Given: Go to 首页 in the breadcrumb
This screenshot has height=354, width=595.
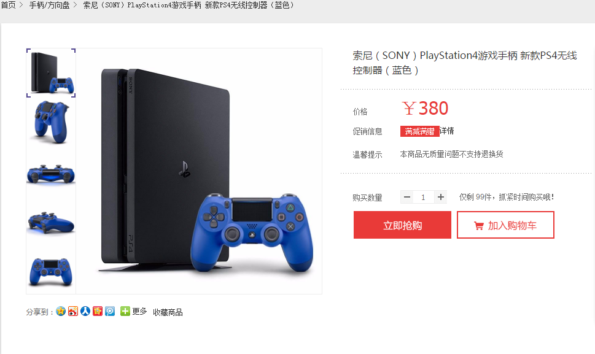Looking at the screenshot, I should click(8, 6).
